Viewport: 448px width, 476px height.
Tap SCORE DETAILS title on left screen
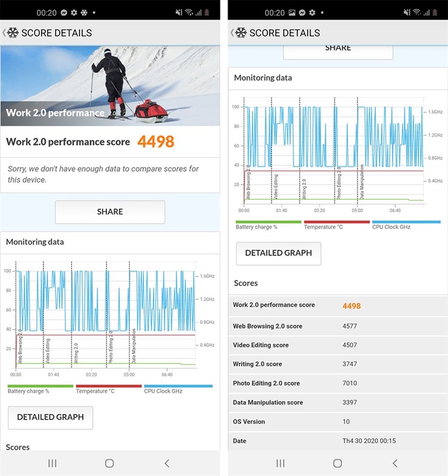coord(57,33)
